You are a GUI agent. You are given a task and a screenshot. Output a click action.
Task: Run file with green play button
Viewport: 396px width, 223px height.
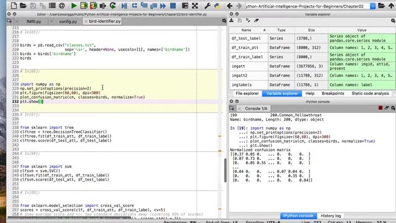pyautogui.click(x=74, y=6)
